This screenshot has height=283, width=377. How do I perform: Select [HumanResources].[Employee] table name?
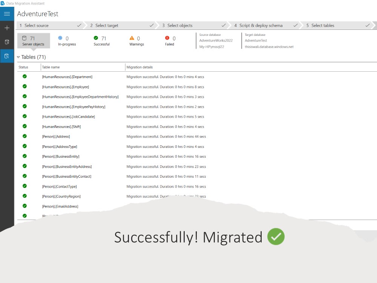click(x=65, y=87)
